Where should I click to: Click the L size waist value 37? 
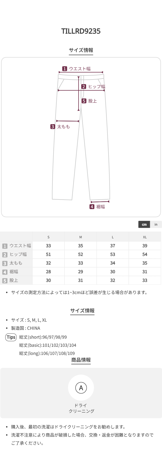point(113,246)
